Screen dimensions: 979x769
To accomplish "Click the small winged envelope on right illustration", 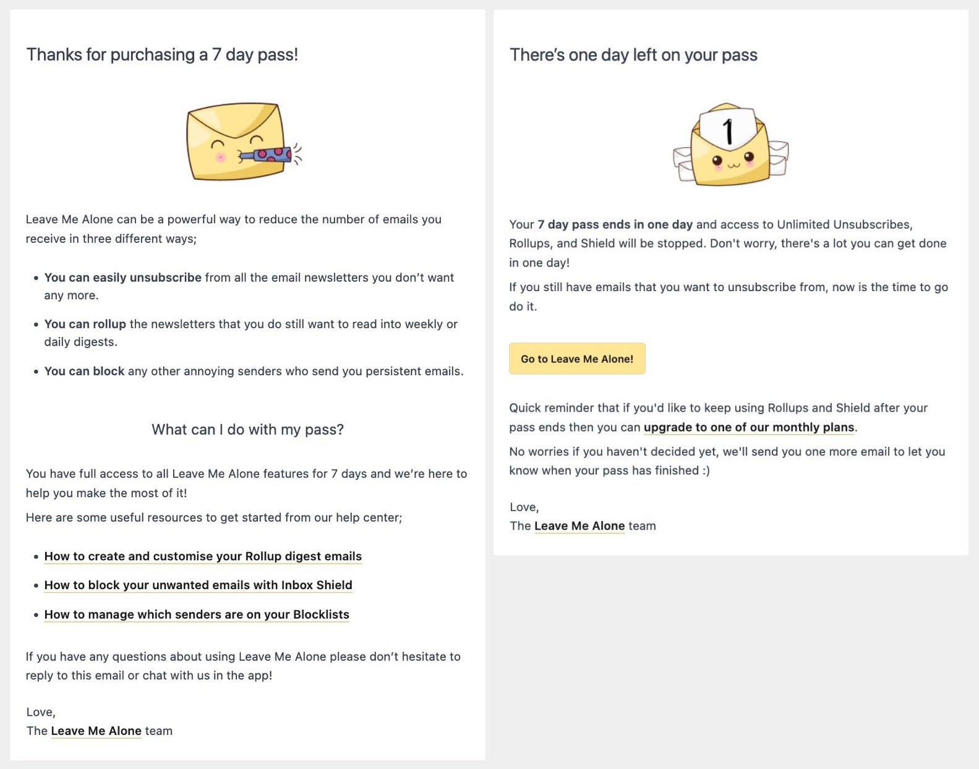I will tap(777, 156).
